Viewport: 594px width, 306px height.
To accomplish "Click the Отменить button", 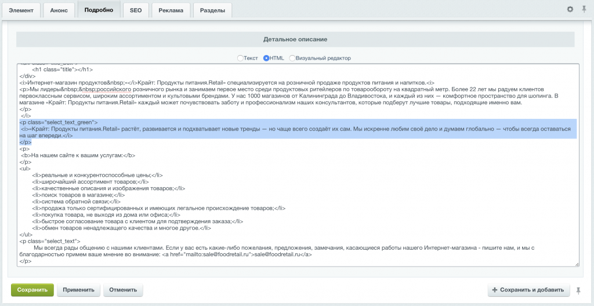I will (123, 290).
